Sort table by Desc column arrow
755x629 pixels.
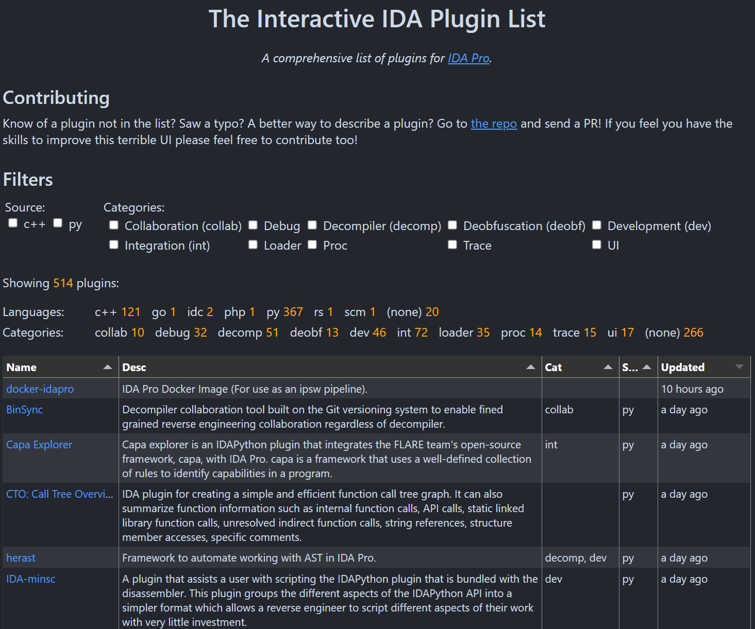[530, 367]
